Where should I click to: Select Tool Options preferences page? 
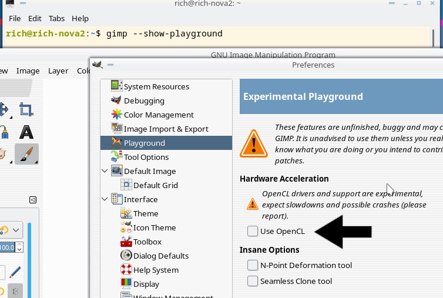coord(146,157)
